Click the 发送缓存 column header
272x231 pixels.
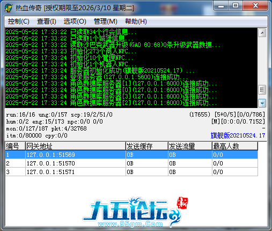(147, 146)
